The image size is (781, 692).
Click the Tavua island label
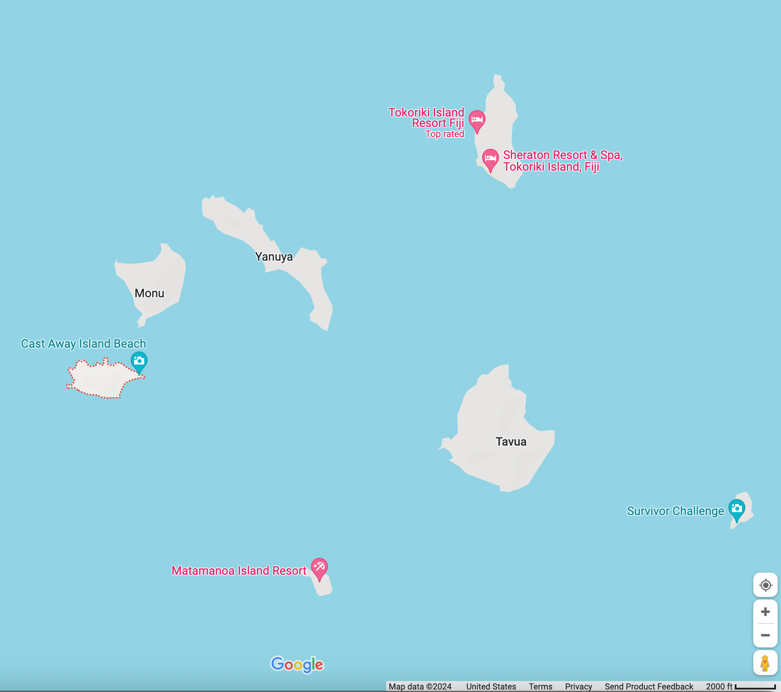[x=511, y=441]
